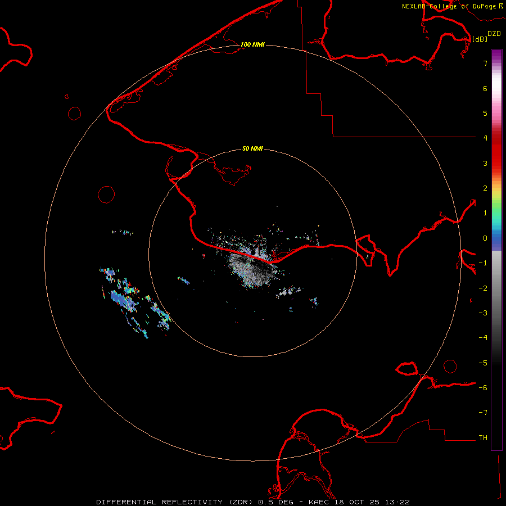Select the "-4" value on the color scale
This screenshot has height=506, width=506.
click(x=483, y=338)
